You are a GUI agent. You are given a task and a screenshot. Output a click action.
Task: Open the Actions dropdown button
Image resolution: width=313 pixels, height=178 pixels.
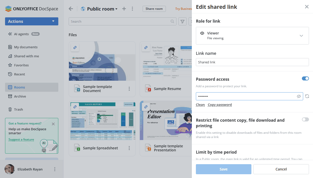click(32, 21)
